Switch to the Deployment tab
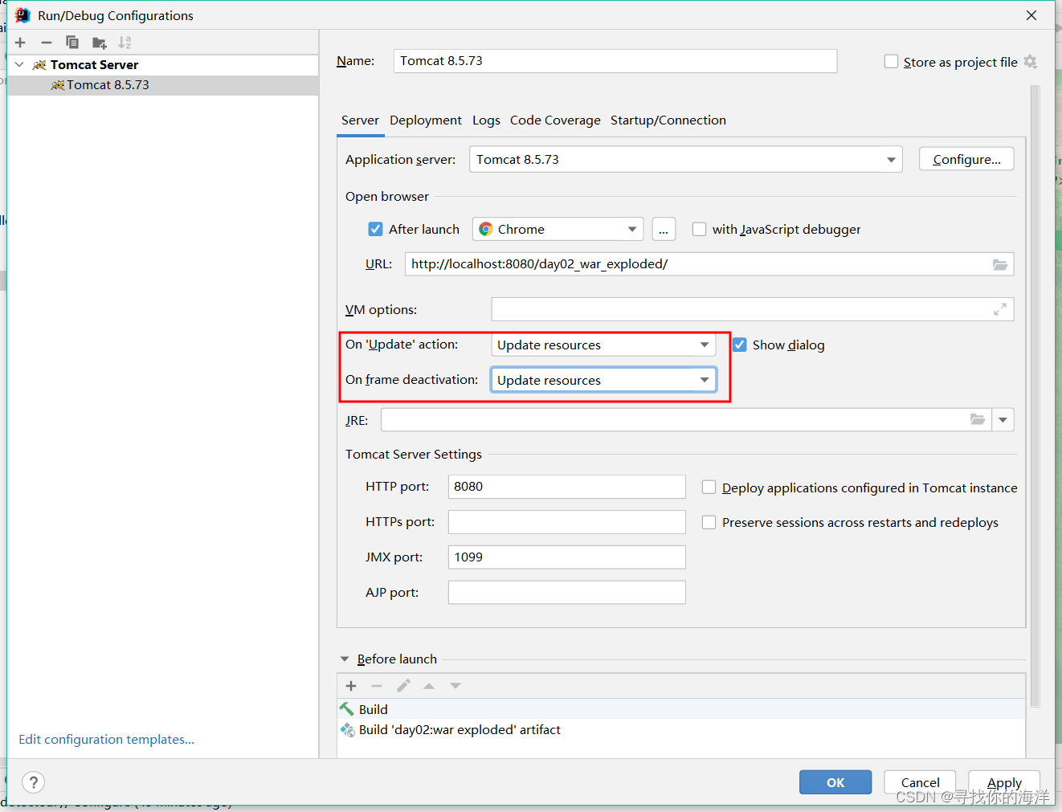The height and width of the screenshot is (812, 1062). click(x=426, y=120)
